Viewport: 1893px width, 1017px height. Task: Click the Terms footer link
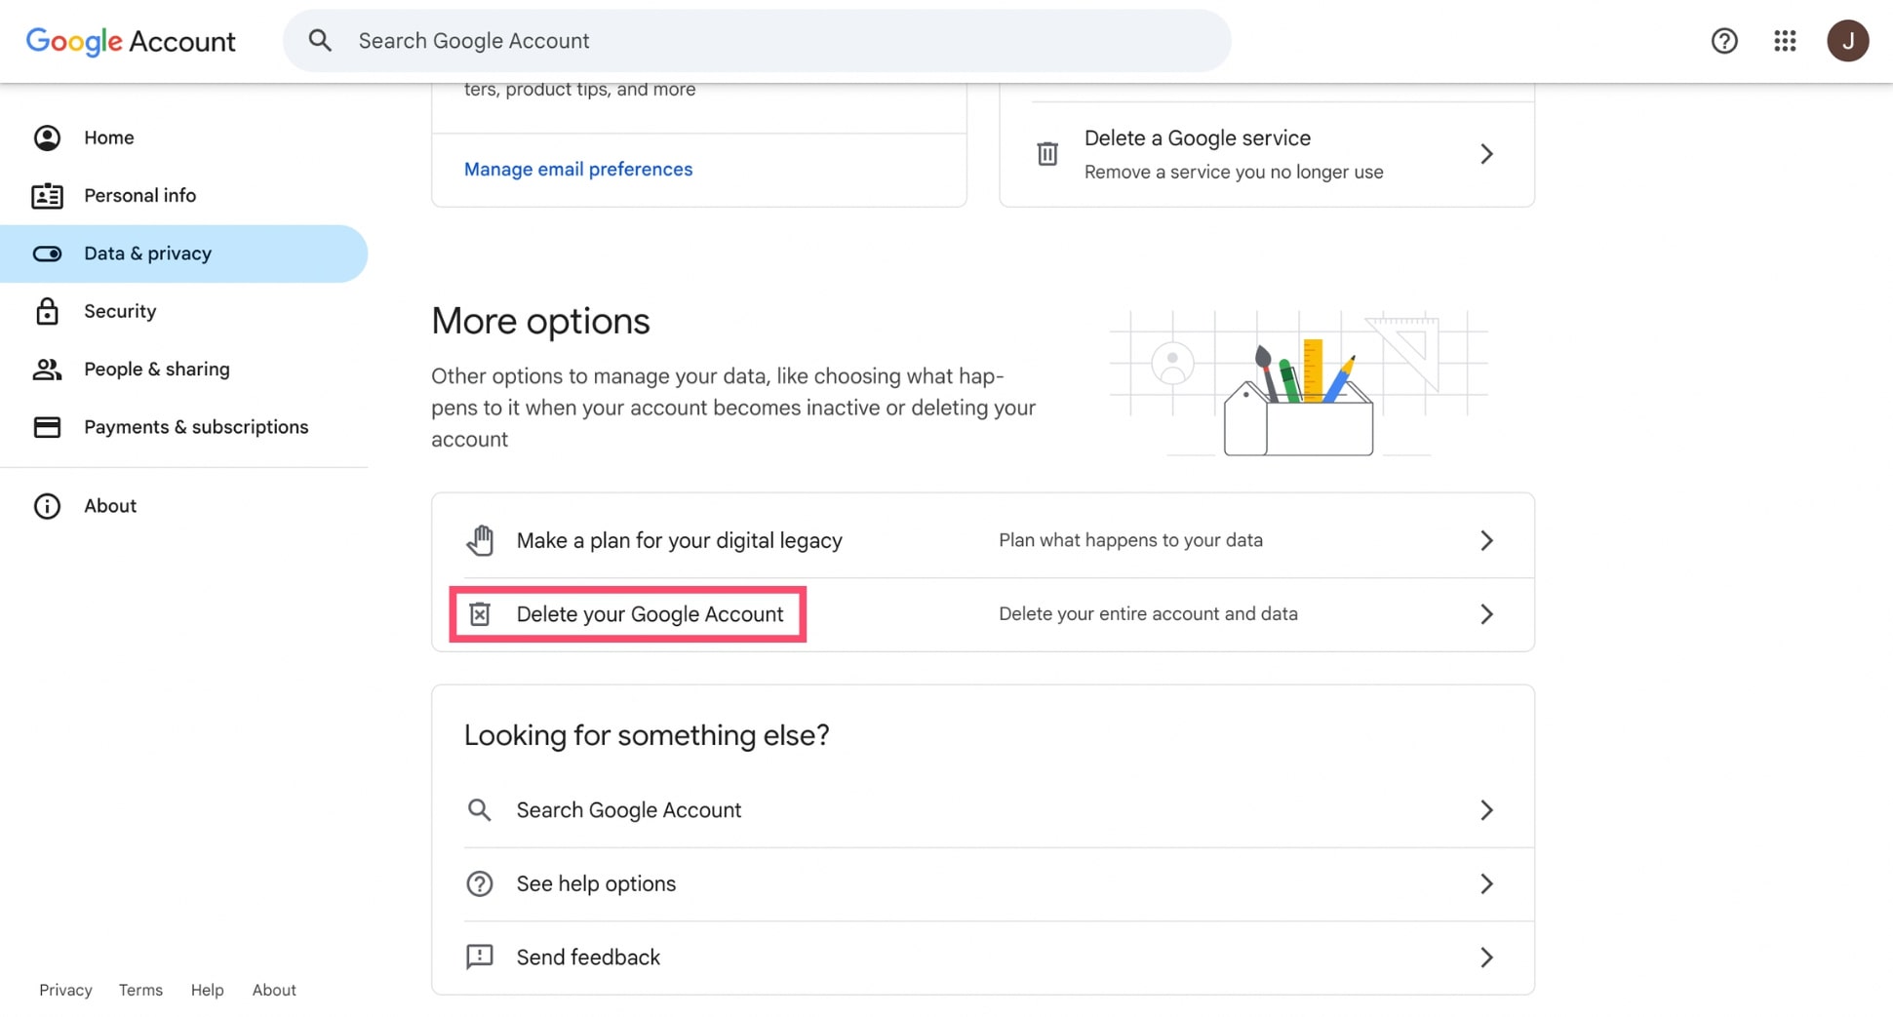tap(140, 990)
